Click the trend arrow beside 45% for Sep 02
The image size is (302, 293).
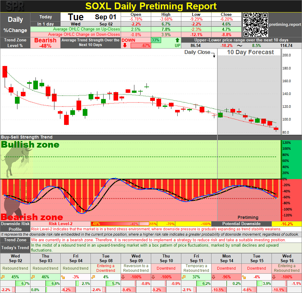point(3,277)
